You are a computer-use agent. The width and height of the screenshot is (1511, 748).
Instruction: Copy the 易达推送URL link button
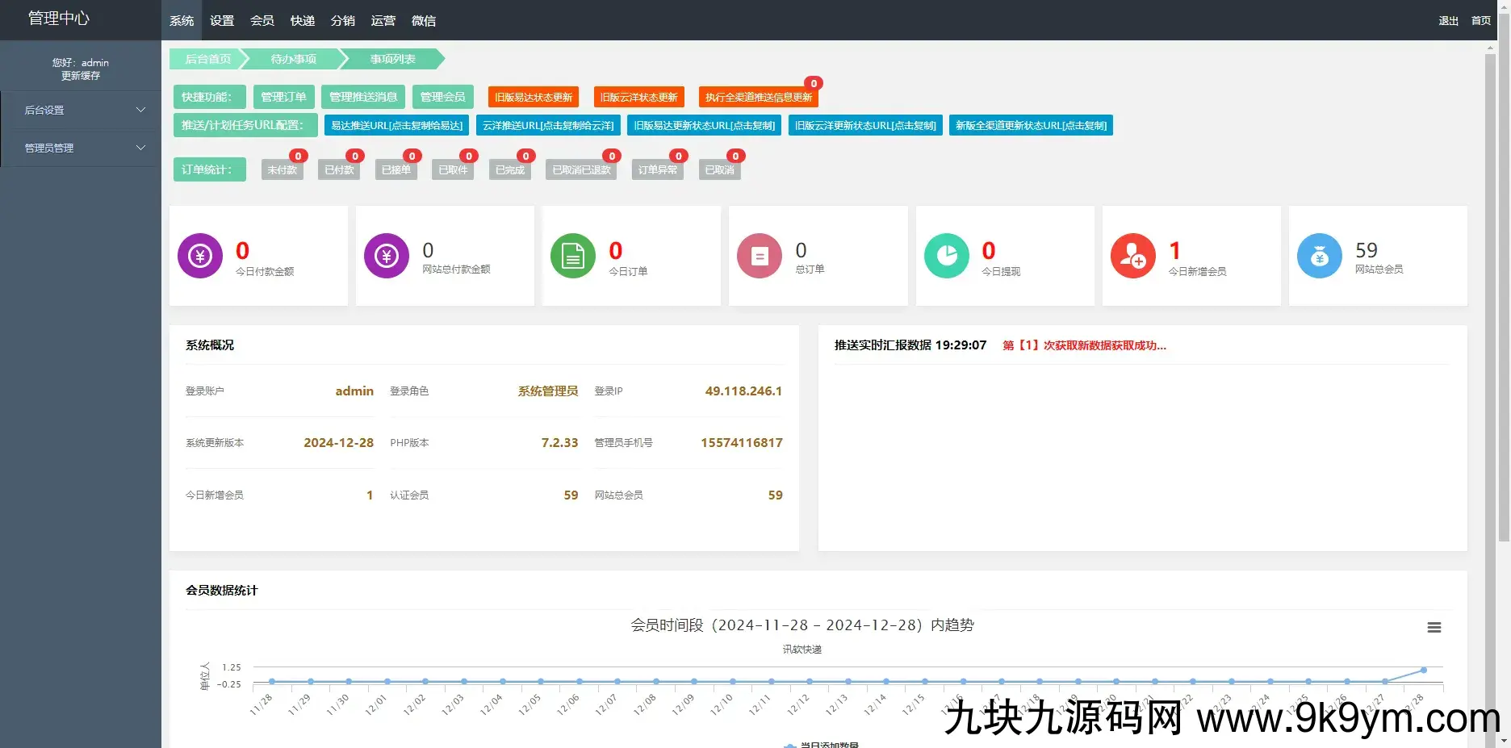tap(396, 126)
